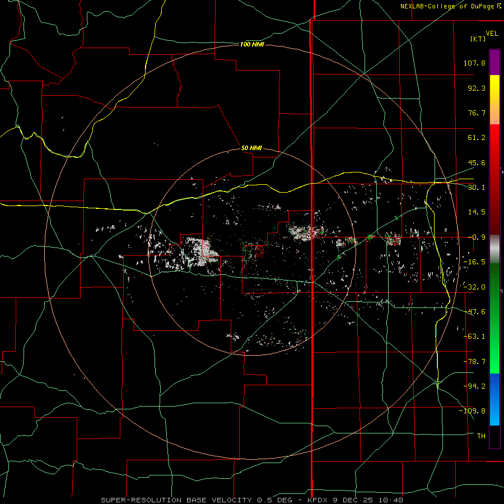Click the 107.8 legend value

(474, 63)
